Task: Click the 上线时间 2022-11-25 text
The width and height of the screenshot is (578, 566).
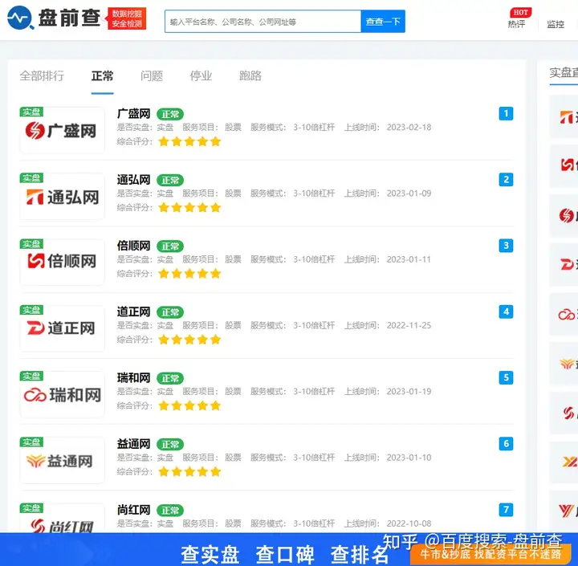Action: (x=388, y=326)
